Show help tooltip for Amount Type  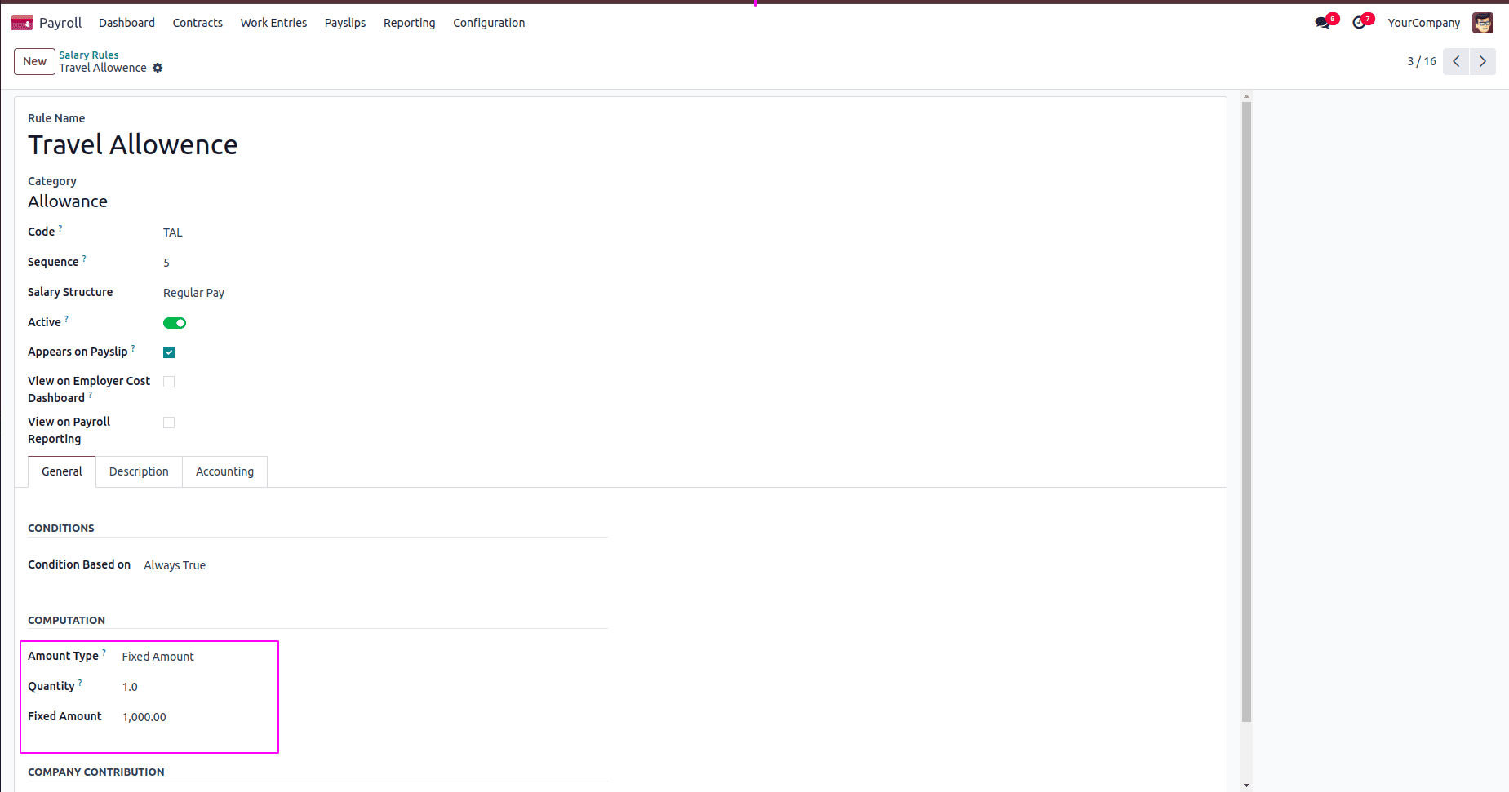(x=104, y=653)
